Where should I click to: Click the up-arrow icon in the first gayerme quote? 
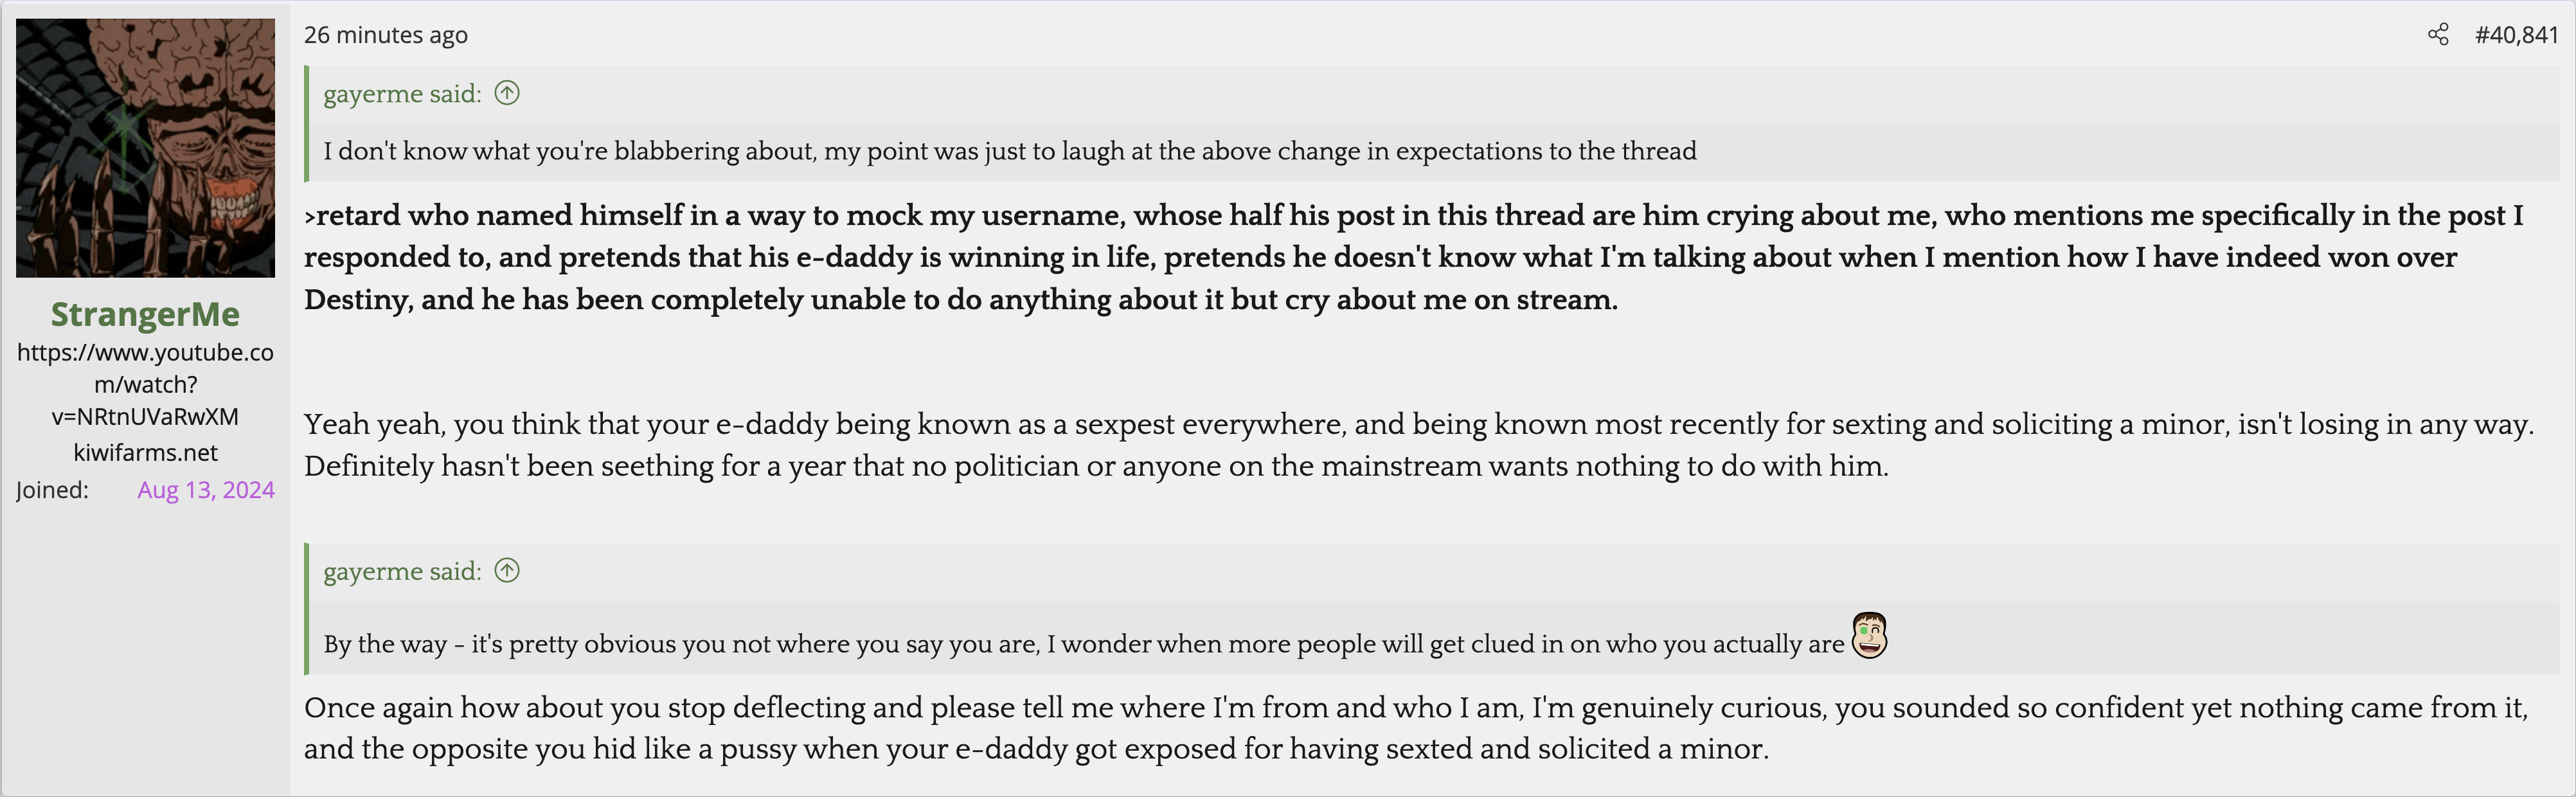coord(507,93)
